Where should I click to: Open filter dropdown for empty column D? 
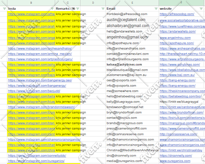coord(103,9)
